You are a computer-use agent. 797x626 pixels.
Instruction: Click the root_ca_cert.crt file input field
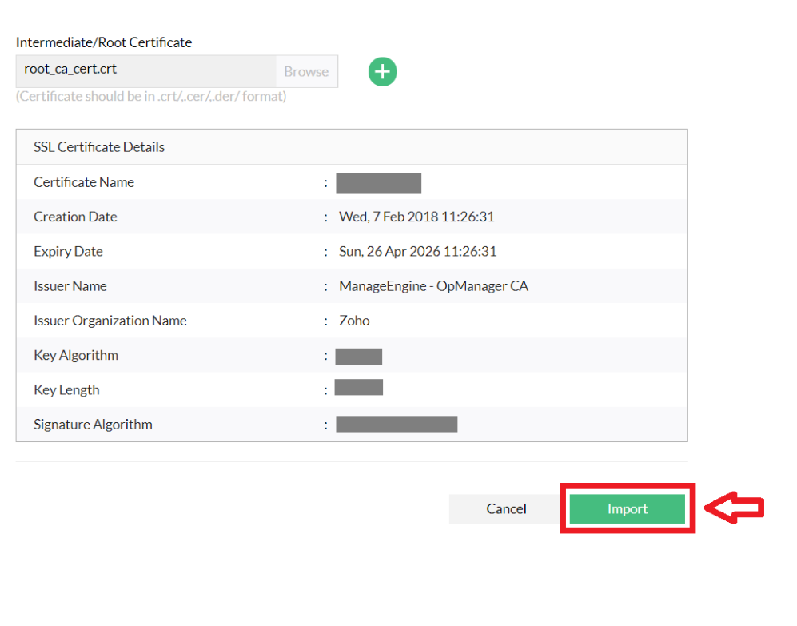pos(144,71)
